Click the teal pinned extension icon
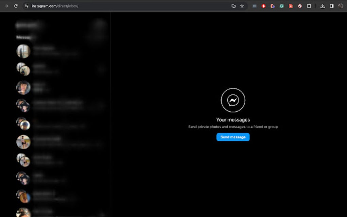Viewport: 347px width, 217px height. point(281,6)
